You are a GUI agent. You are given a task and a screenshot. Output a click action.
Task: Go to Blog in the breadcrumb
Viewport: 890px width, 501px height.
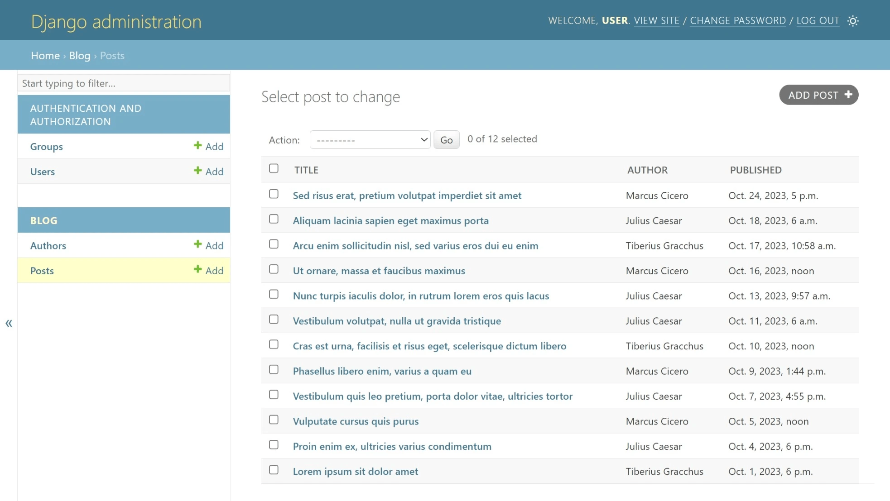[80, 56]
